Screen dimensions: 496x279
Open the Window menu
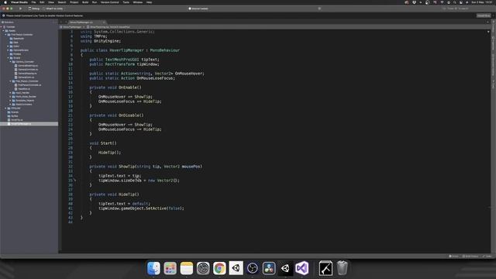click(x=138, y=2)
